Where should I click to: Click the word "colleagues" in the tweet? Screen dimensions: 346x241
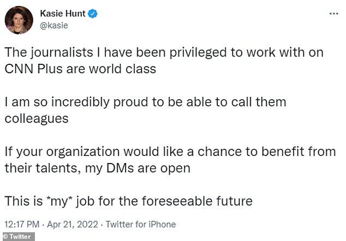(x=37, y=119)
